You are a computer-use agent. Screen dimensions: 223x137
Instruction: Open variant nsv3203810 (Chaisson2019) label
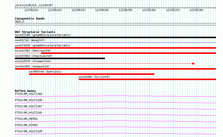(34, 56)
